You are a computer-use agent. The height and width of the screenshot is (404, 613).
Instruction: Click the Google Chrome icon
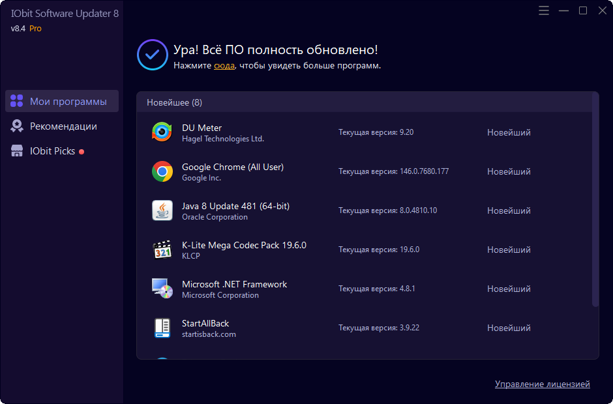[x=162, y=171]
